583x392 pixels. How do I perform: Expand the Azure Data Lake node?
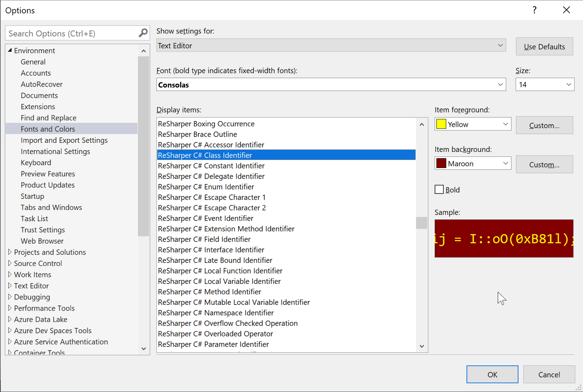[10, 319]
